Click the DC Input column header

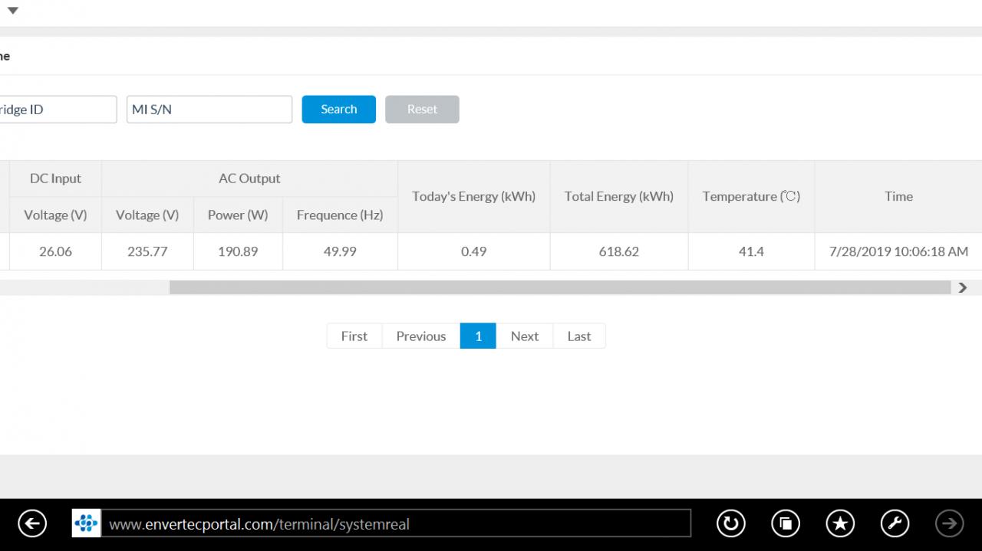tap(55, 179)
